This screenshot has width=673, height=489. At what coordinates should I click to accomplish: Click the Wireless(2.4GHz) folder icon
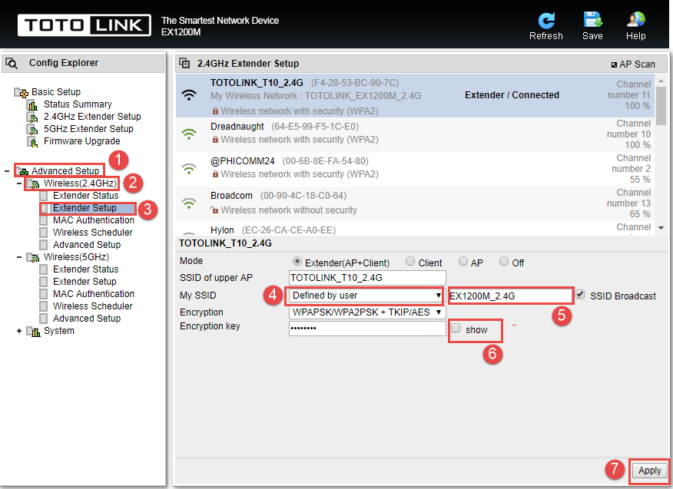[x=33, y=184]
